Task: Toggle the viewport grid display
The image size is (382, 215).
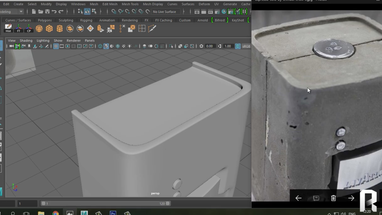Action: pos(56,46)
